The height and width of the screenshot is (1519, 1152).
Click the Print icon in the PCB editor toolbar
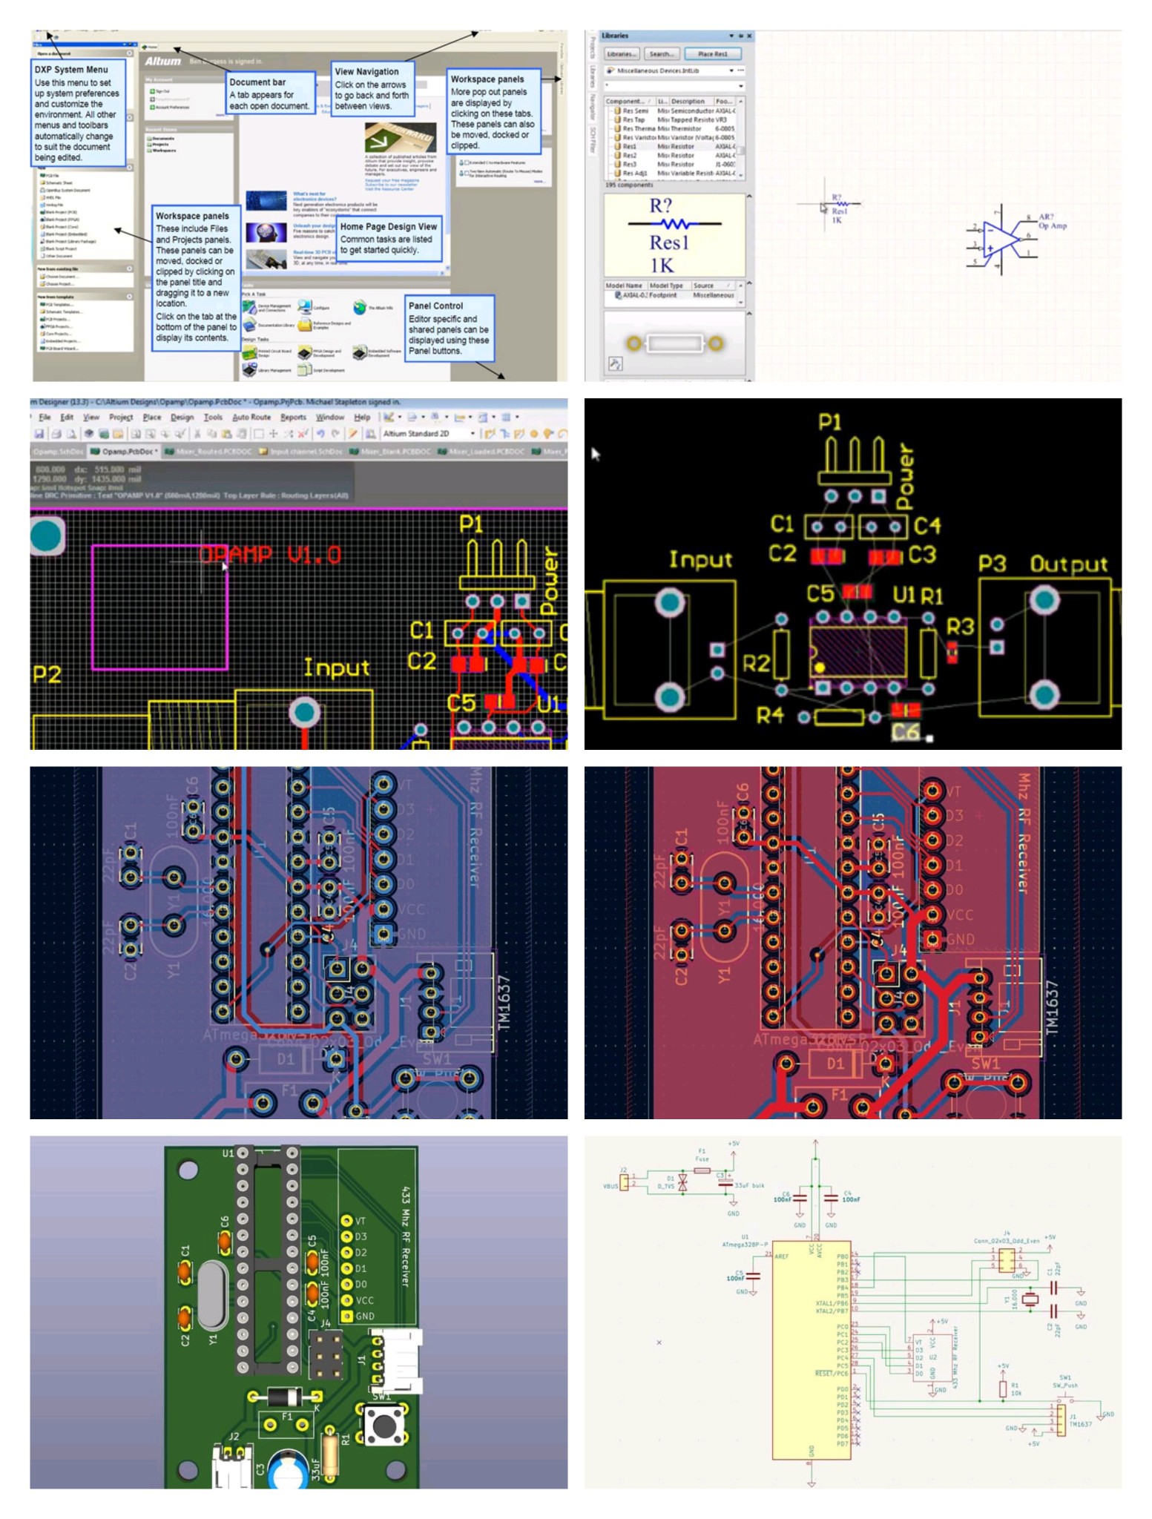[56, 434]
